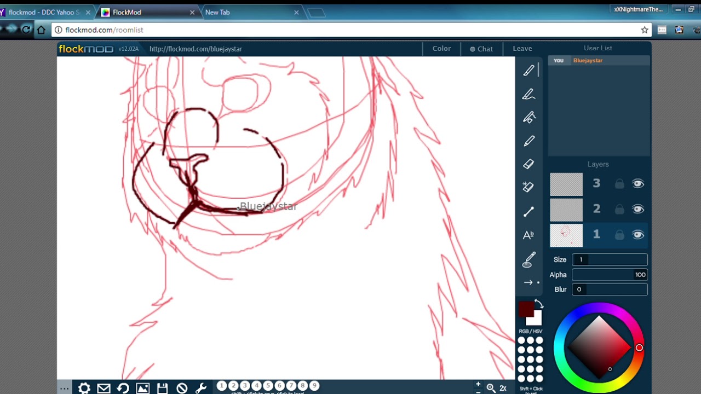Select the sparkle eraser tool
701x394 pixels.
tap(528, 187)
